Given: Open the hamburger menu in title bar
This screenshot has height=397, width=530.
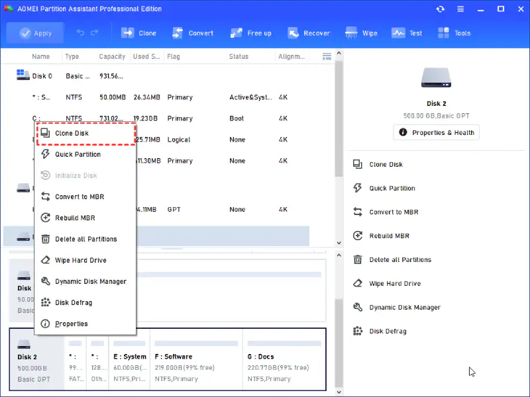Looking at the screenshot, I should coord(460,9).
